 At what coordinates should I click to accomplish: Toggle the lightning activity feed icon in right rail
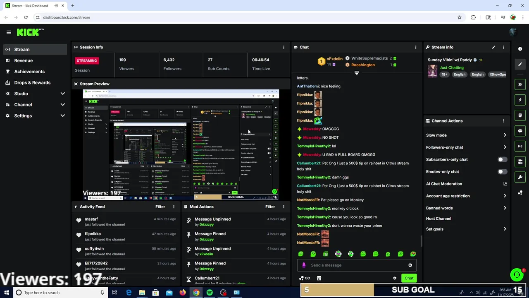[x=520, y=100]
